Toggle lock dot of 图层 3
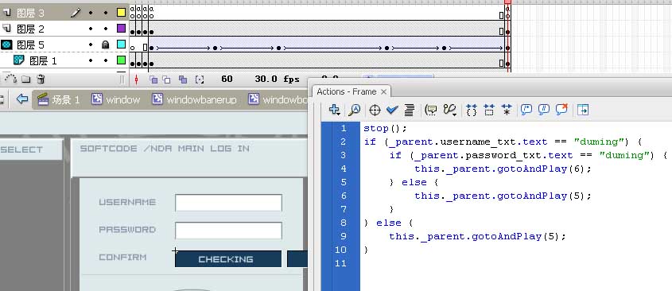The image size is (672, 291). coord(106,13)
